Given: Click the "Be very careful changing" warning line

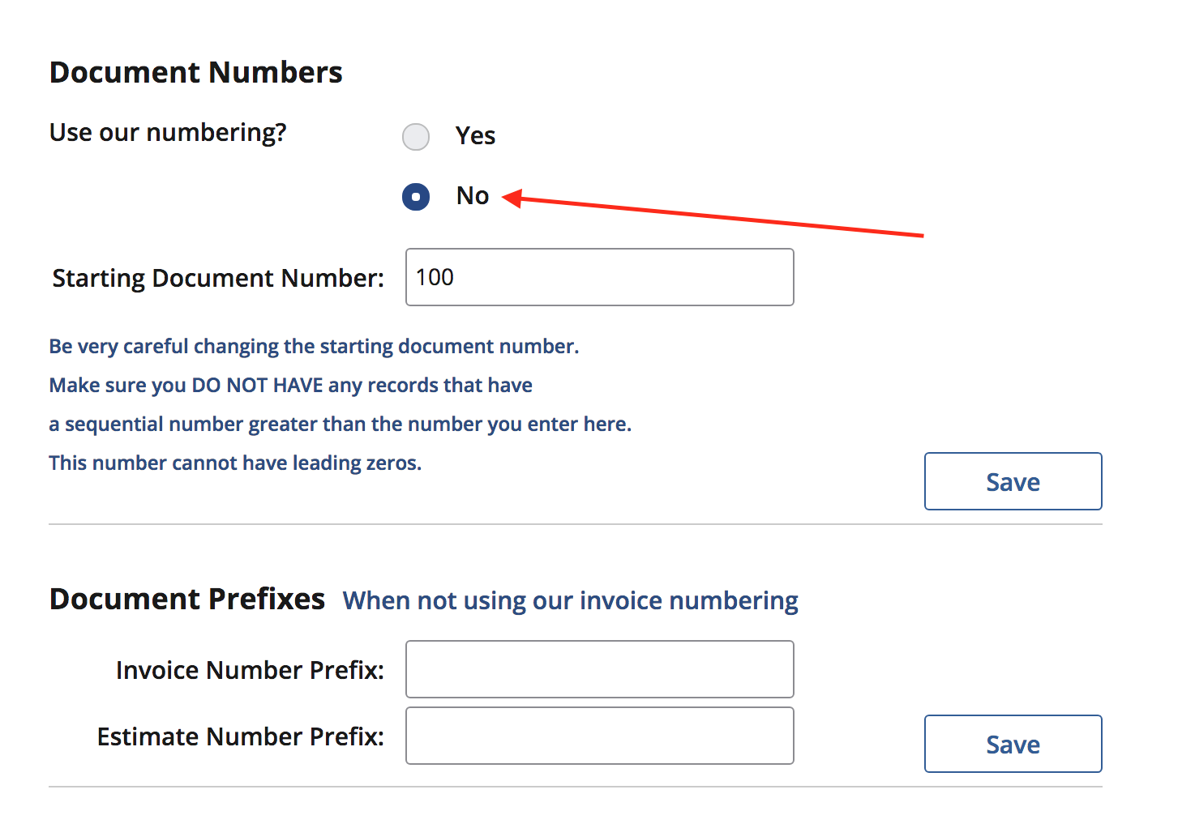Looking at the screenshot, I should coord(314,347).
